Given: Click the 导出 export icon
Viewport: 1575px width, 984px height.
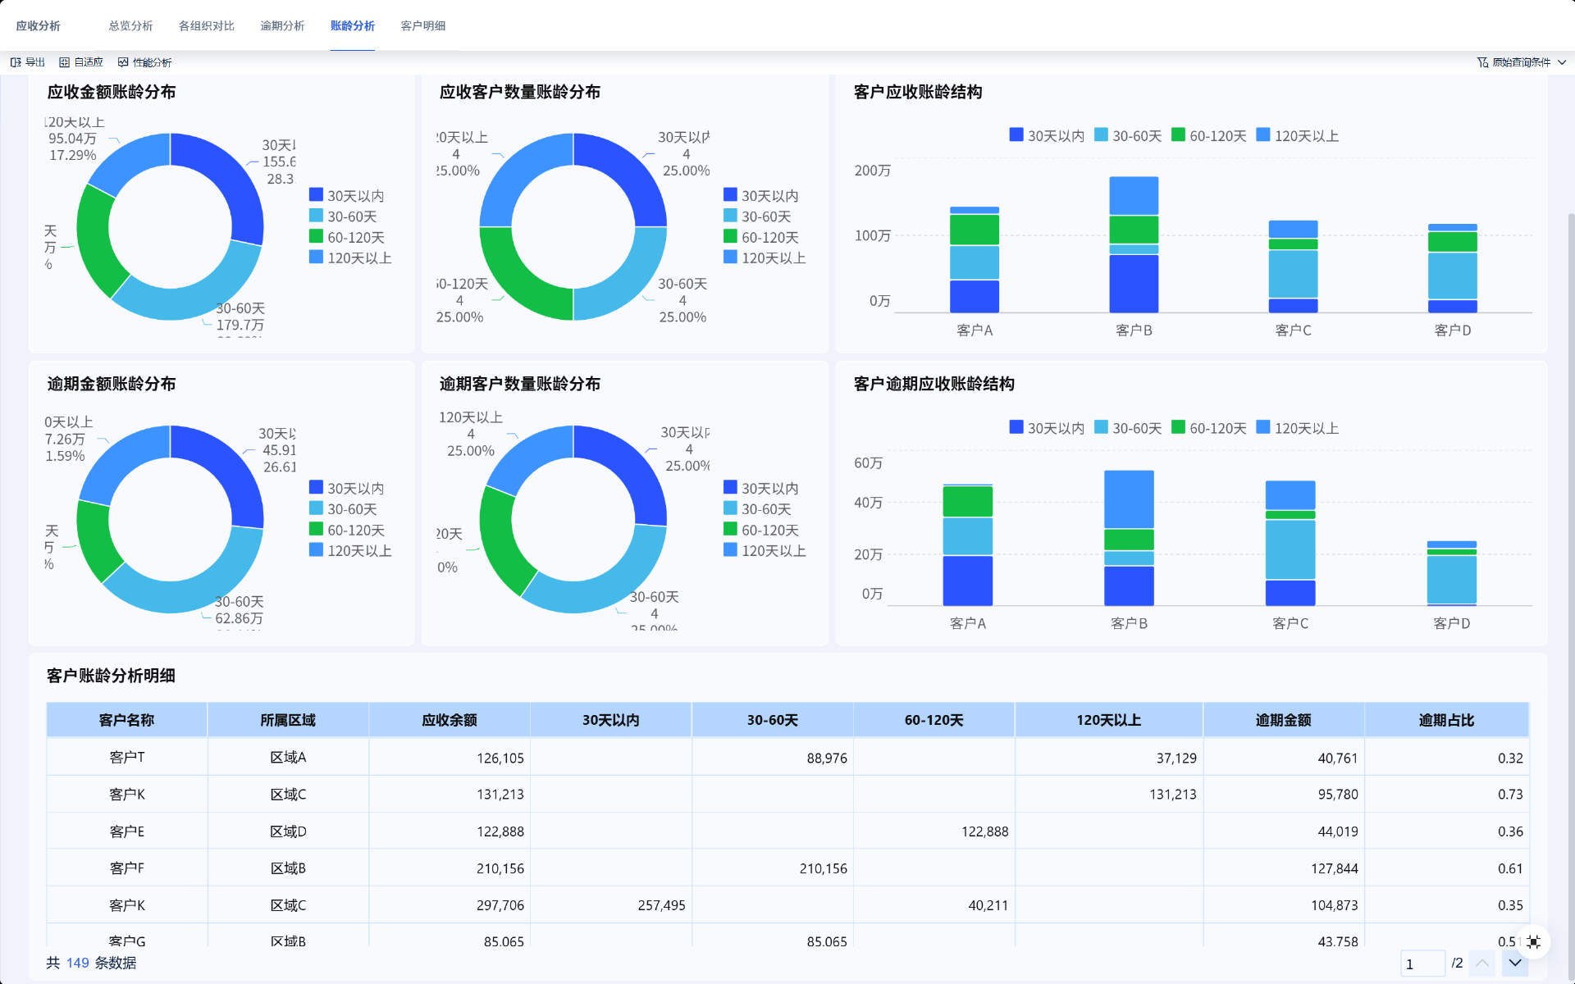Looking at the screenshot, I should click(x=16, y=62).
